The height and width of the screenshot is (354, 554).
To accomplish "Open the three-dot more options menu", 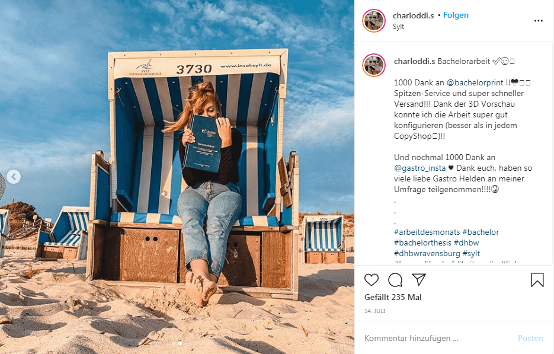I will 538,21.
